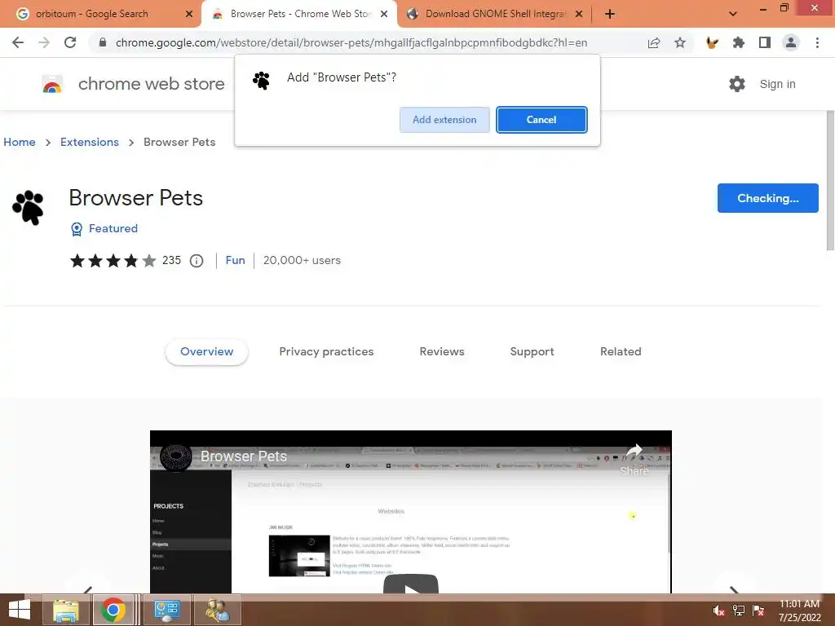Click the Chrome Web Store rainbow logo
Screen dimensions: 835x626
click(52, 84)
